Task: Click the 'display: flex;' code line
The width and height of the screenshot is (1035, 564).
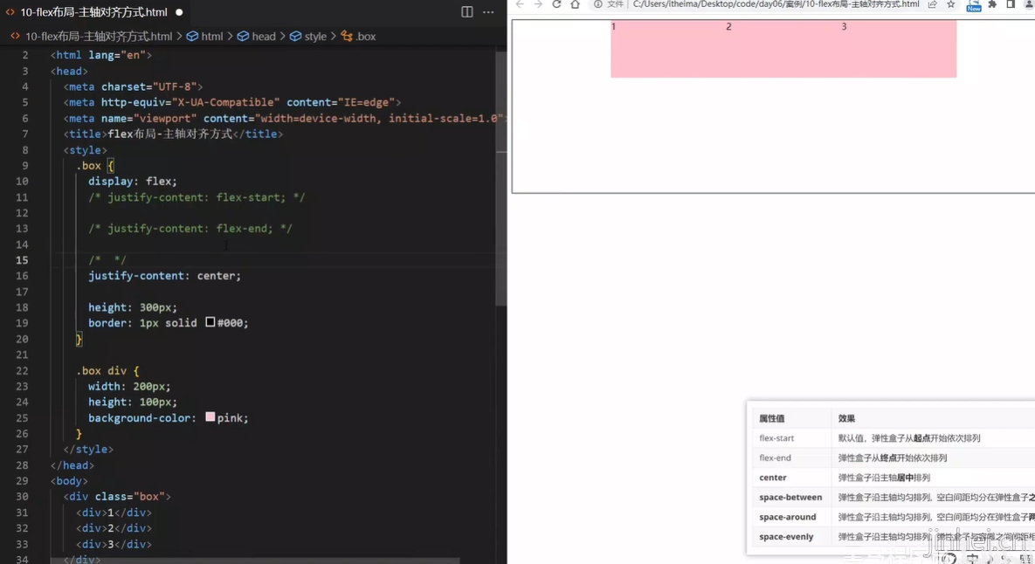Action: pos(133,182)
